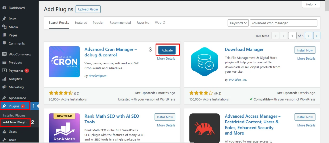The height and width of the screenshot is (143, 329).
Task: Open Rank Math SEO title link
Action: 112,119
